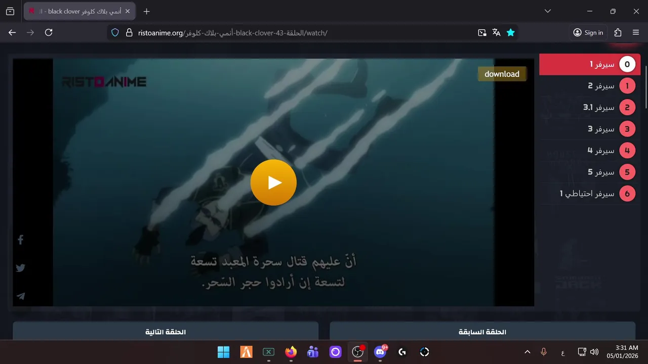Click the Sign in button
Image resolution: width=648 pixels, height=364 pixels.
[x=588, y=32]
